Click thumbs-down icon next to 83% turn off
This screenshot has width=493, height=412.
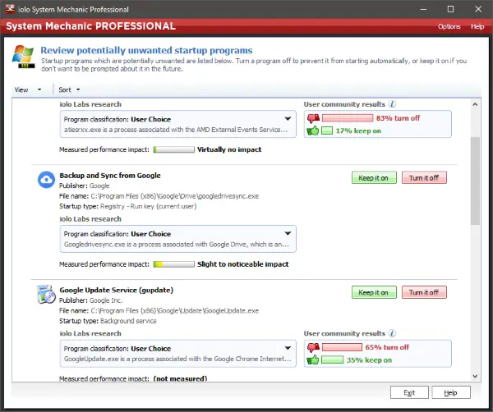coord(313,118)
